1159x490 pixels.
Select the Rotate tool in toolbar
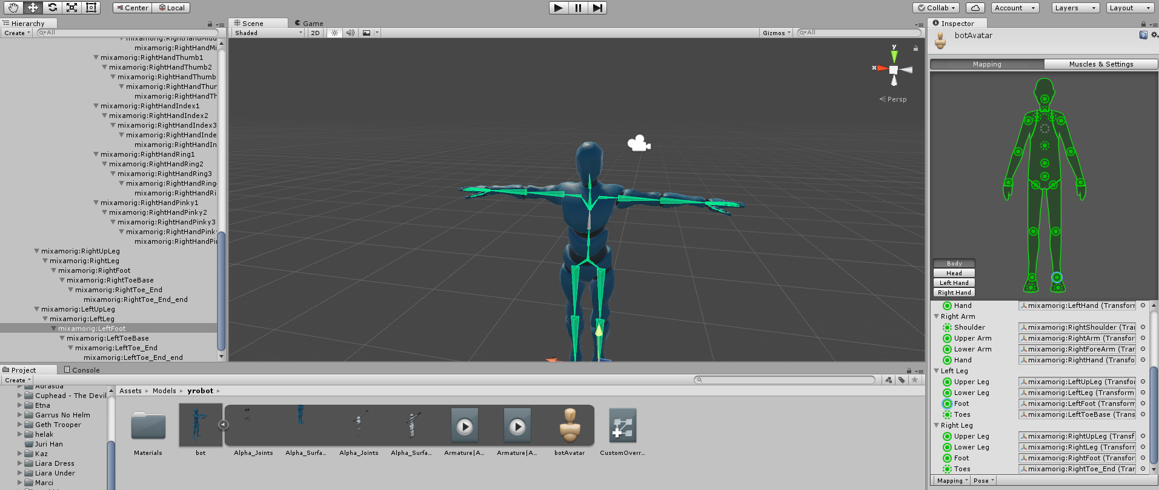[x=52, y=8]
